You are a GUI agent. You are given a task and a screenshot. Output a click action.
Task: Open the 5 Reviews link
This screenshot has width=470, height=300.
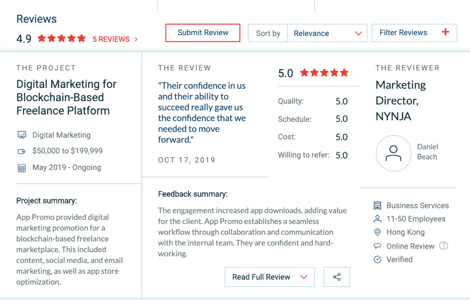click(115, 39)
